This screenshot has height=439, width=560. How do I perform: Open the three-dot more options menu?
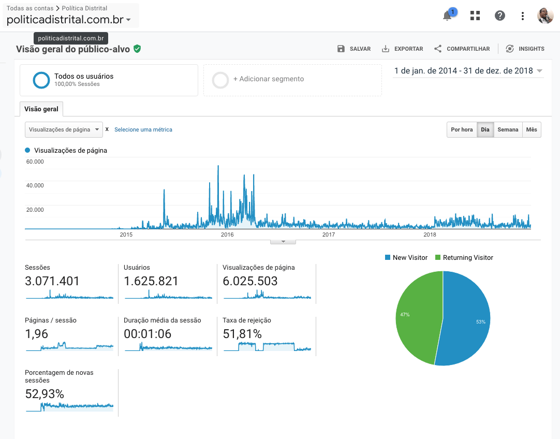click(x=523, y=16)
